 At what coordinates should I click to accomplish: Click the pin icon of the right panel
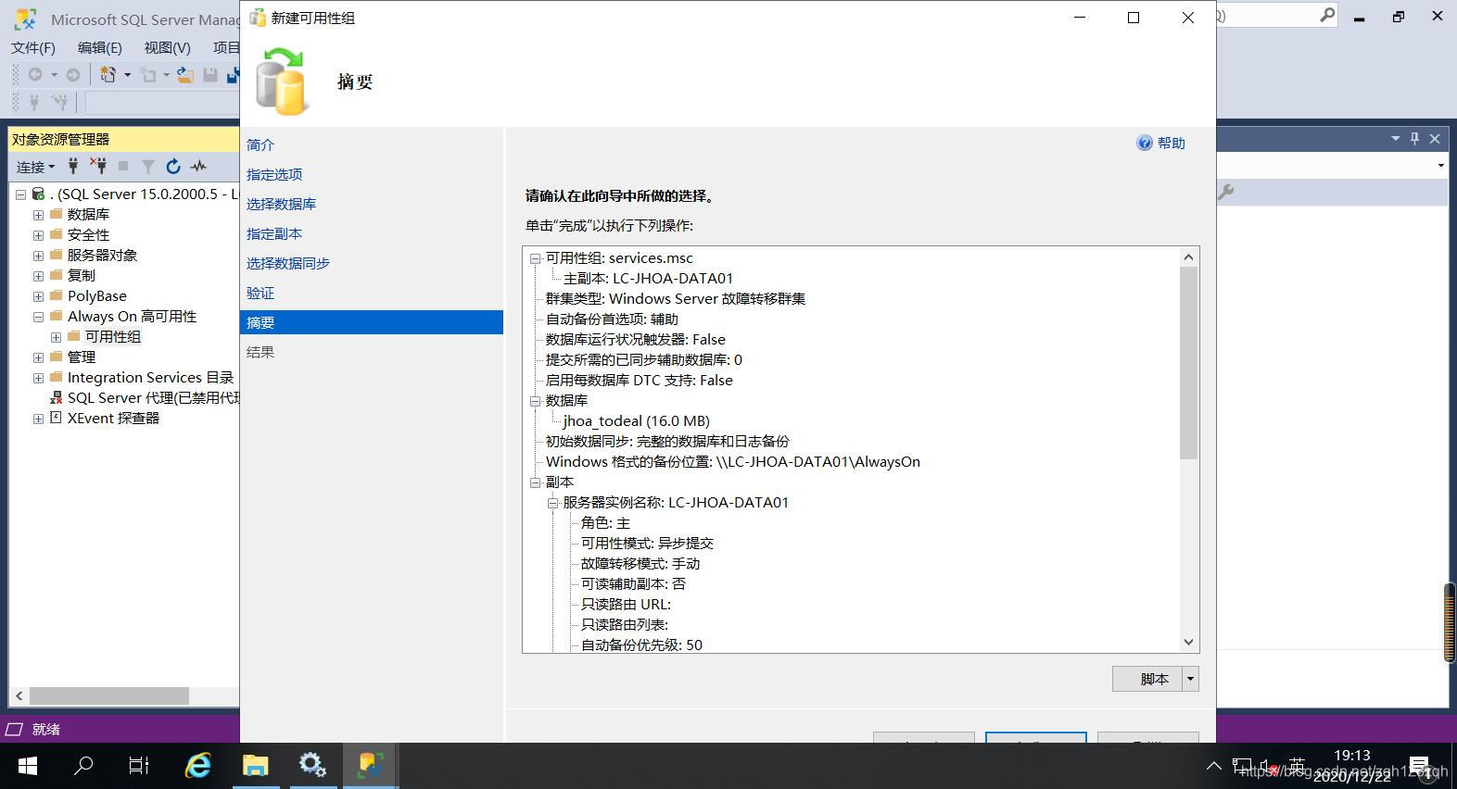tap(1414, 138)
